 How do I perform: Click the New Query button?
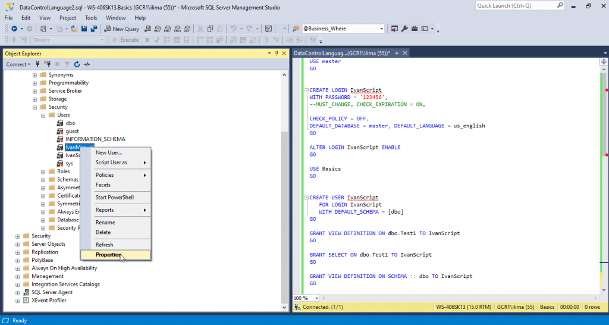click(x=122, y=29)
